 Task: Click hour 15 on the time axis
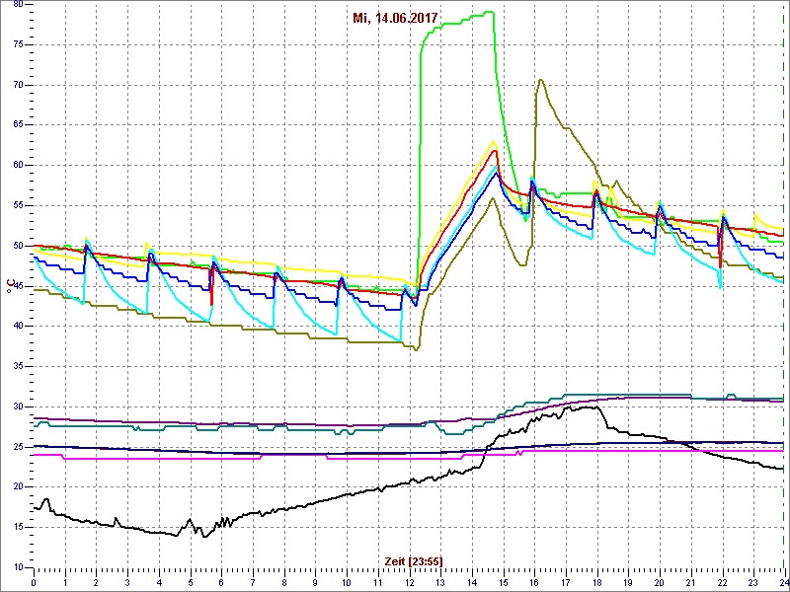pos(504,582)
